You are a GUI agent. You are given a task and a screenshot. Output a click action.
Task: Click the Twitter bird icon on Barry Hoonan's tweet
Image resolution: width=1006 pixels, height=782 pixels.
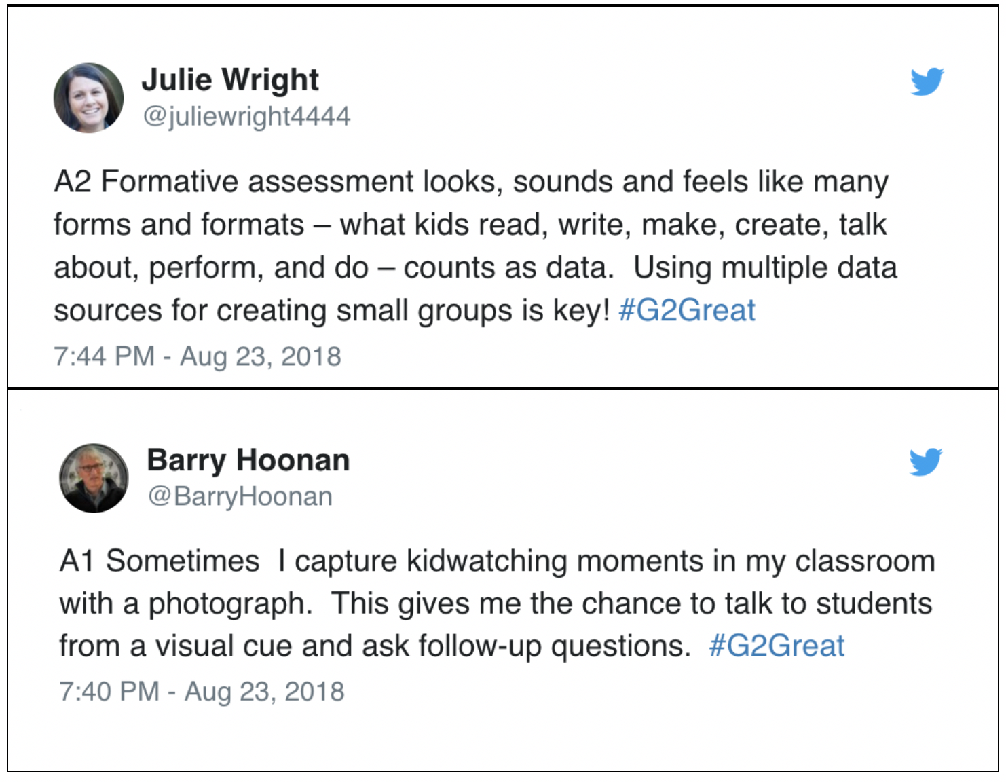(926, 462)
